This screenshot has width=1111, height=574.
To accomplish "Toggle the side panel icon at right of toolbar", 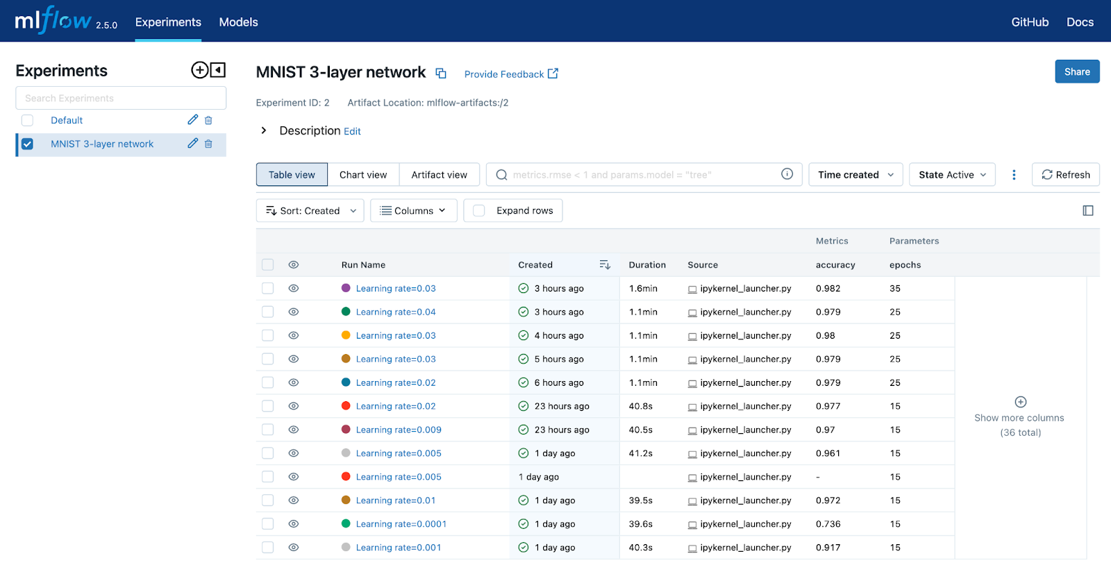I will coord(1088,210).
